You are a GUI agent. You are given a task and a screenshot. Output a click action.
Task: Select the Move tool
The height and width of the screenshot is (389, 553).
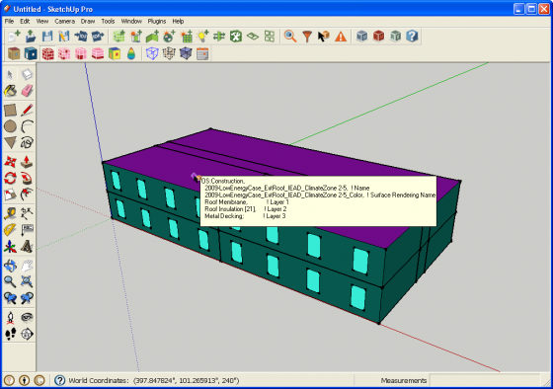(x=10, y=162)
